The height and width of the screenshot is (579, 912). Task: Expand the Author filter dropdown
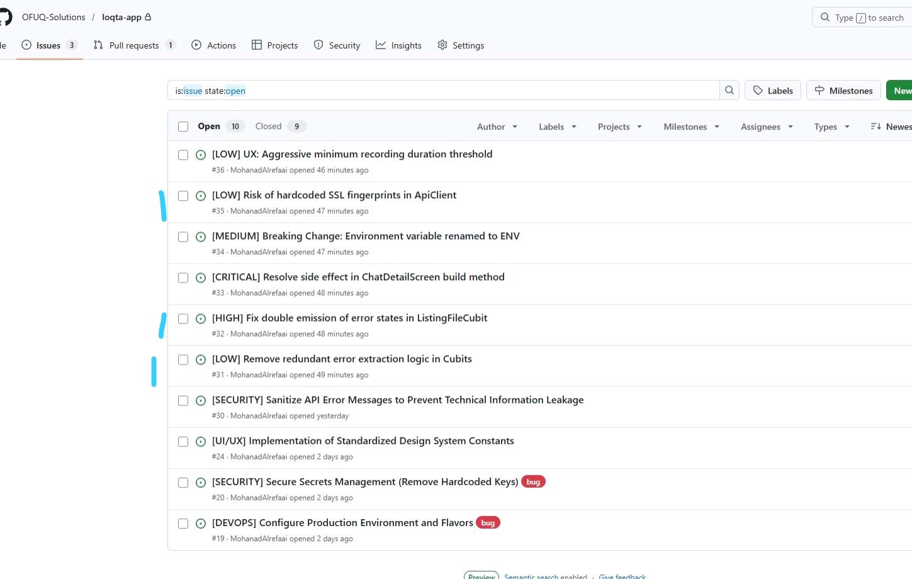pyautogui.click(x=497, y=126)
